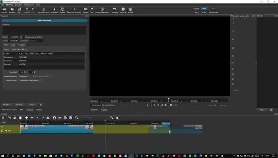Open the Recenti panel
Image resolution: width=278 pixels, height=158 pixels.
pos(62,10)
